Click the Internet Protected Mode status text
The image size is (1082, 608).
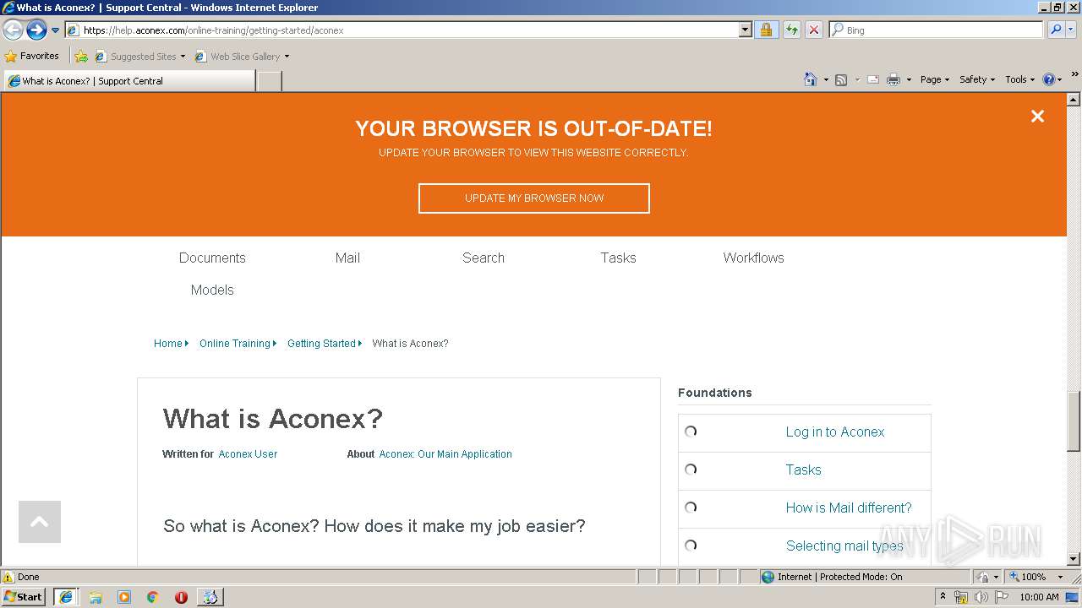tap(839, 577)
